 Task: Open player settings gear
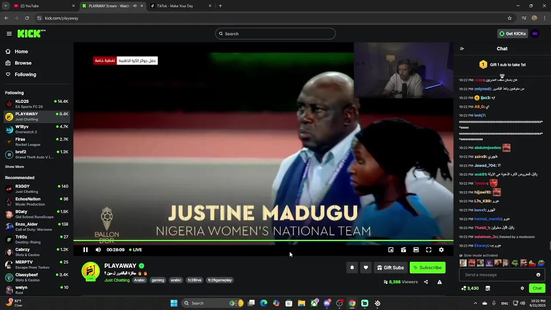(x=441, y=250)
